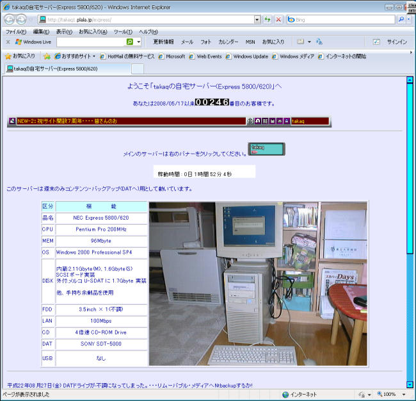Open the zoom level dropdown arrow
The height and width of the screenshot is (401, 416).
[404, 395]
